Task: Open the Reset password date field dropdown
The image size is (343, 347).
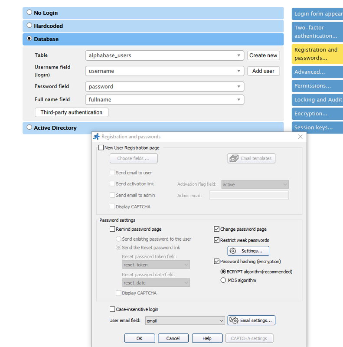Action: 156,283
